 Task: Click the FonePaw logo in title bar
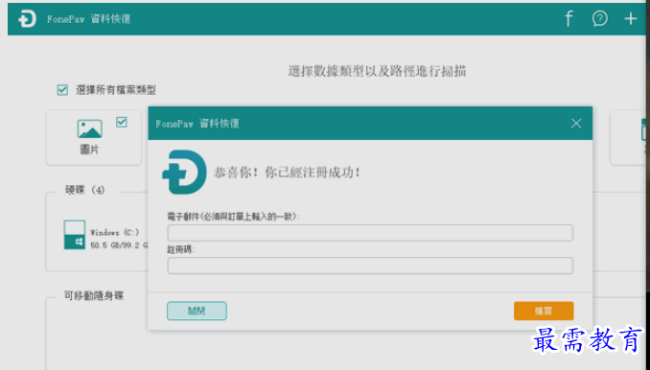tap(27, 19)
